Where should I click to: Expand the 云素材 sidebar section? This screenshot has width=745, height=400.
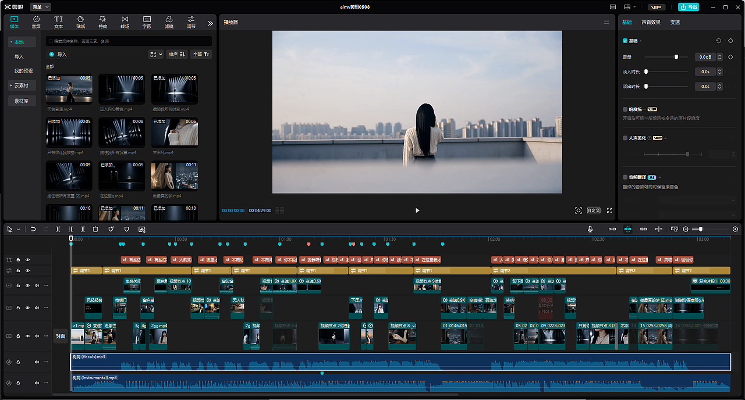pyautogui.click(x=22, y=85)
